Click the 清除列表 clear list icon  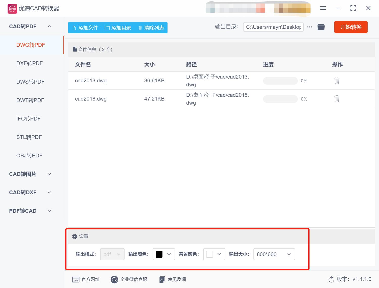[140, 28]
